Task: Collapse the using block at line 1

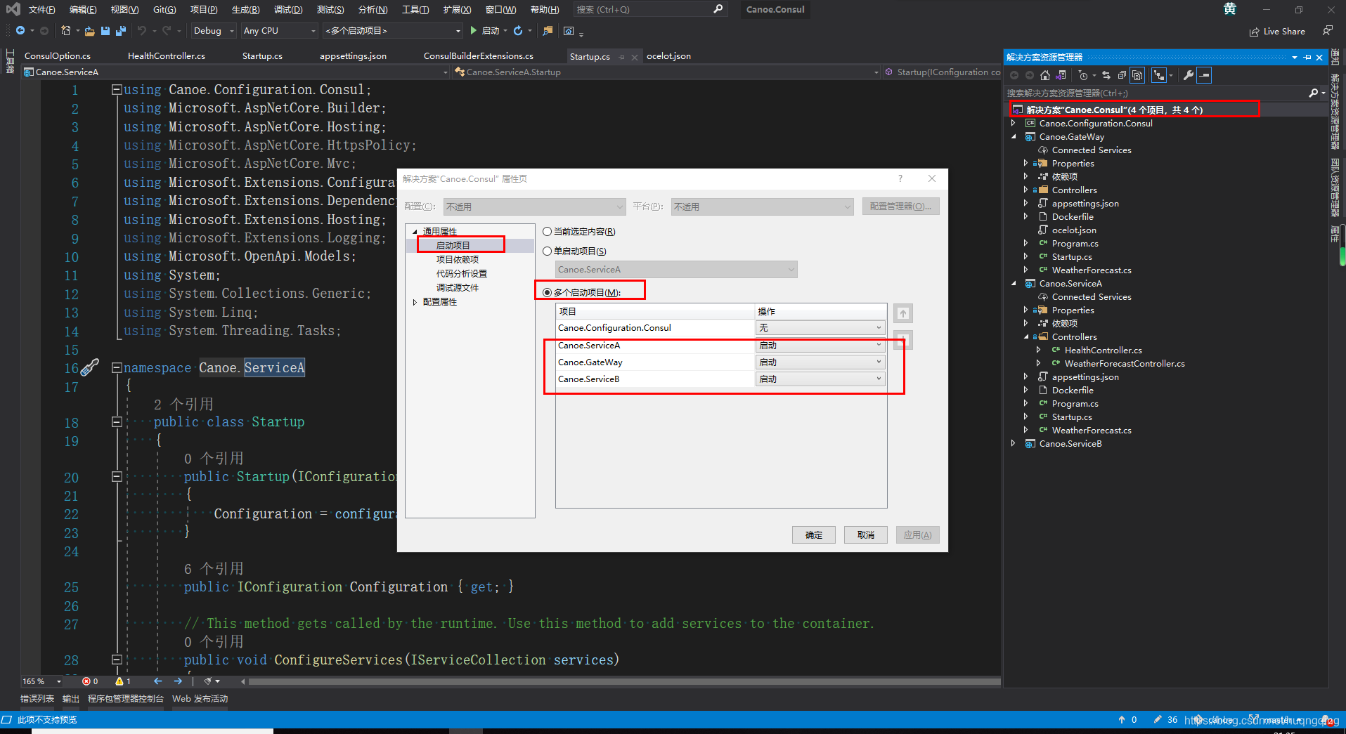Action: (x=117, y=89)
